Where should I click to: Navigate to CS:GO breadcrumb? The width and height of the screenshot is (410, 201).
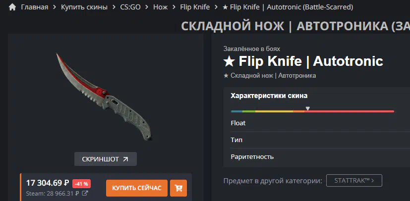coord(130,7)
